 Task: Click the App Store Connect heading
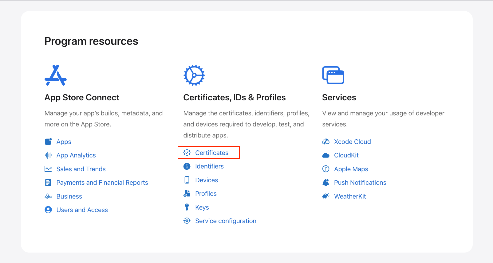82,97
